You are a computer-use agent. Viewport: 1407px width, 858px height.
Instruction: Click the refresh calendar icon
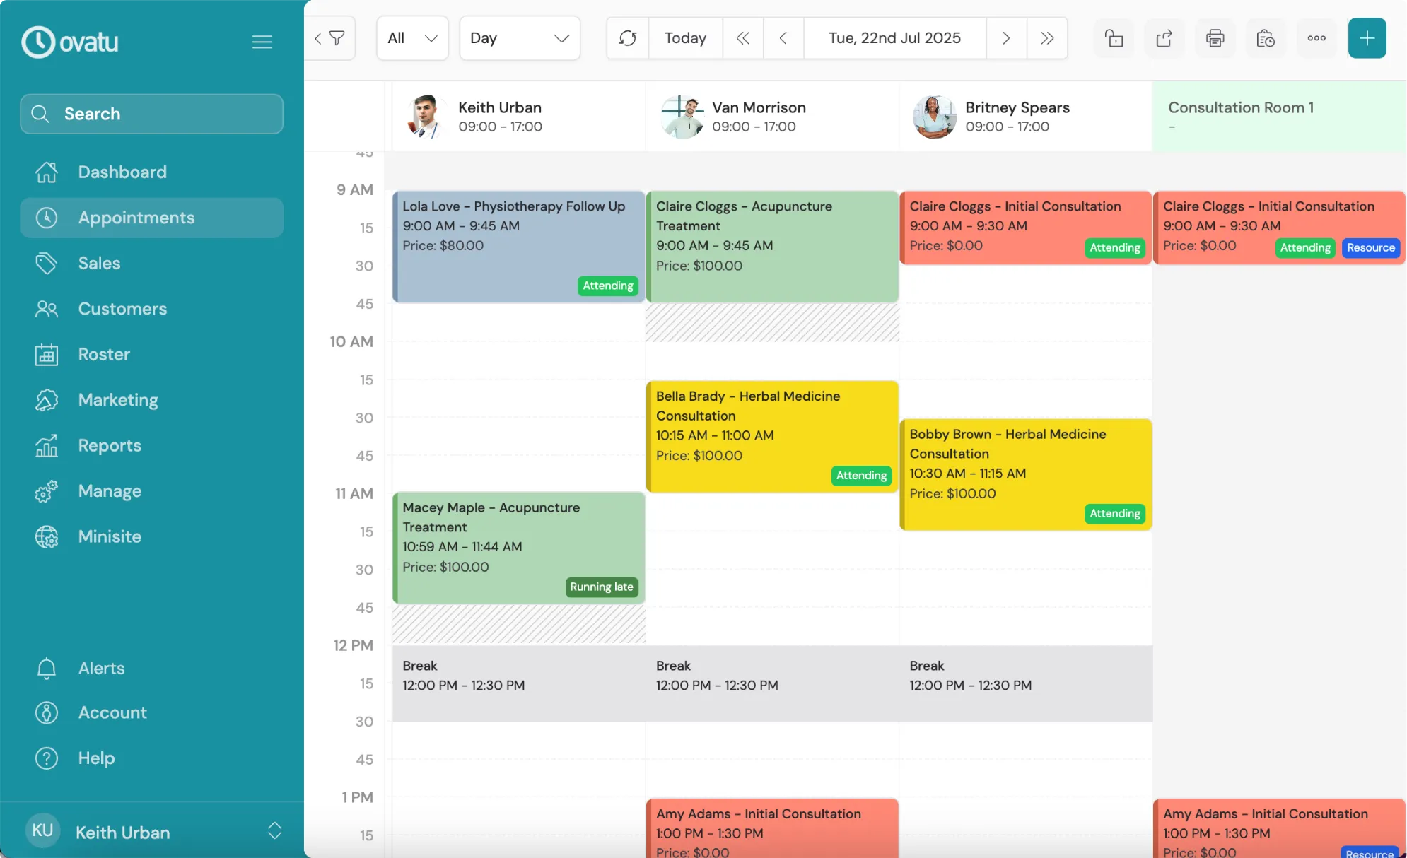click(x=628, y=38)
